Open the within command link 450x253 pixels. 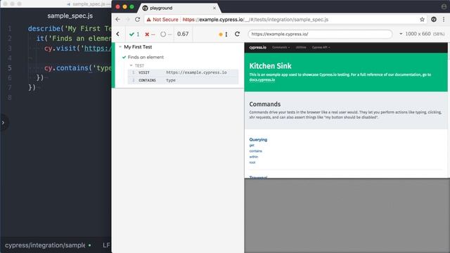pos(254,157)
